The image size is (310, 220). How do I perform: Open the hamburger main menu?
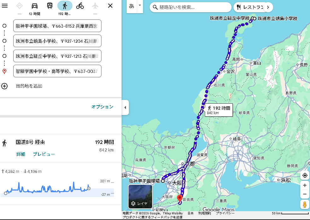(5, 6)
